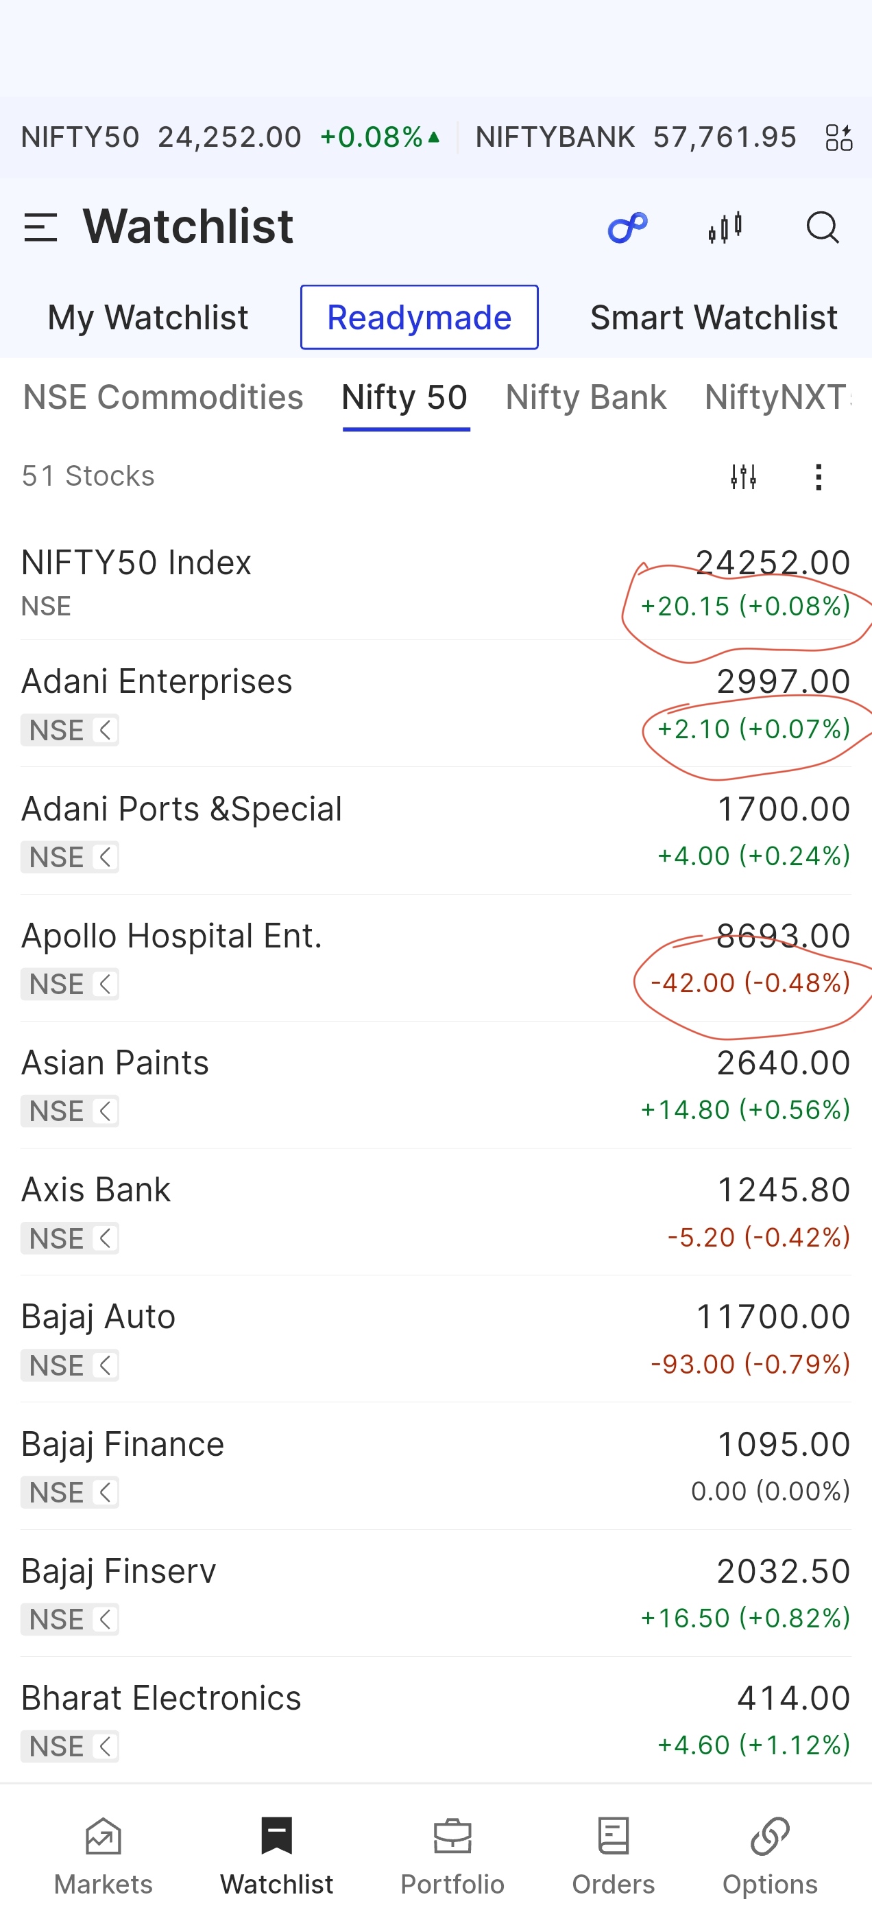Switch to My Watchlist tab
Image resolution: width=872 pixels, height=1921 pixels.
[147, 318]
